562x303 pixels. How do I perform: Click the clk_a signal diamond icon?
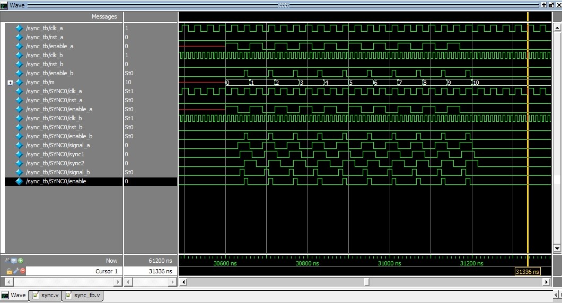[x=20, y=28]
